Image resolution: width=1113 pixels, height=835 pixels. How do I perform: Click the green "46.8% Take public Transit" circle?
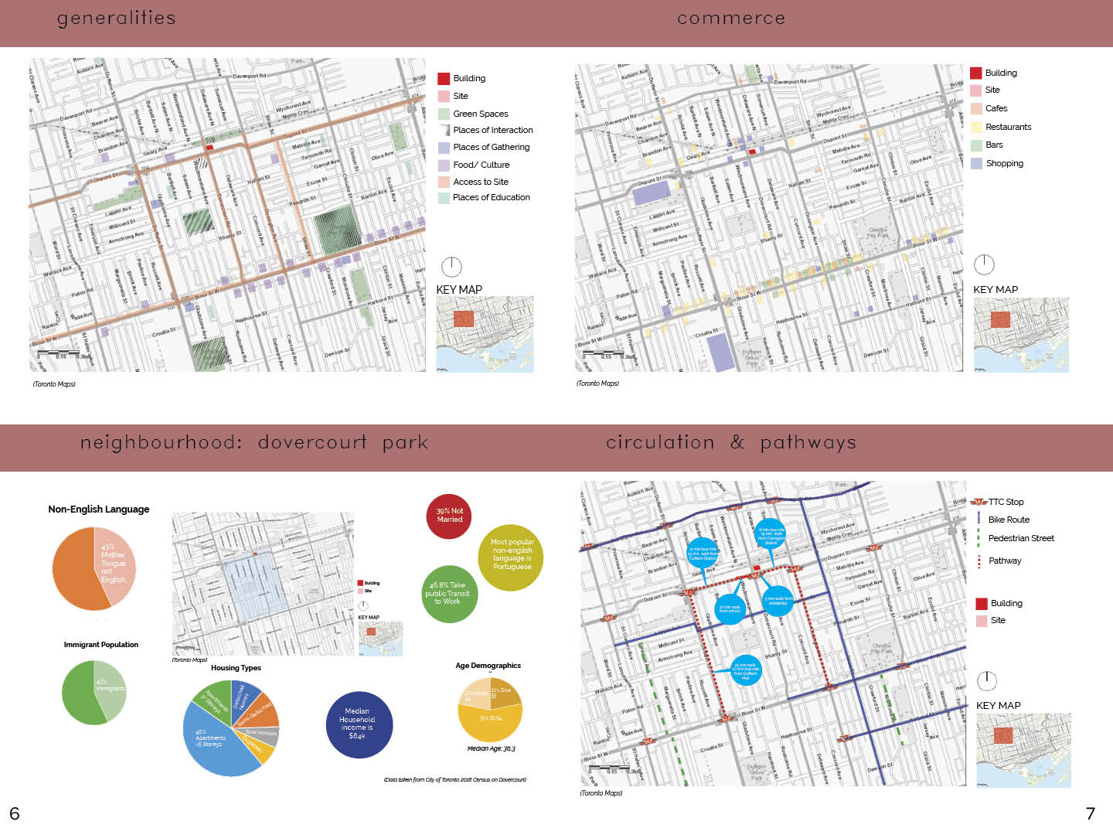point(449,594)
